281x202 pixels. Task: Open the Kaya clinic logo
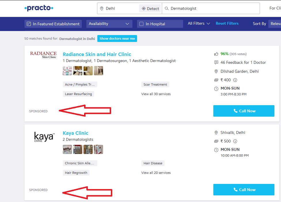(x=44, y=137)
